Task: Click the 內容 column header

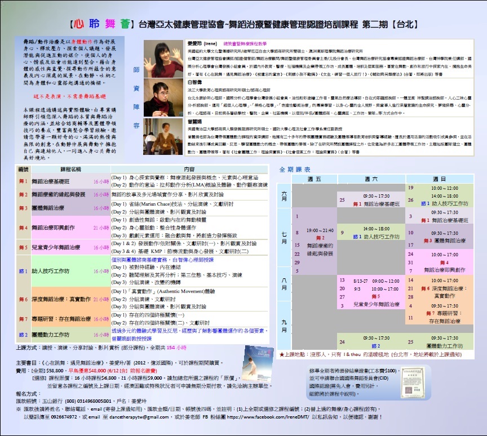Action: pos(189,169)
